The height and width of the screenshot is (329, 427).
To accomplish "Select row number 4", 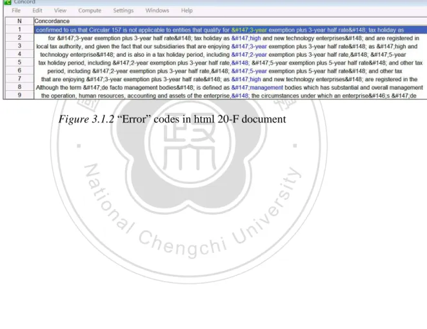I will click(19, 54).
